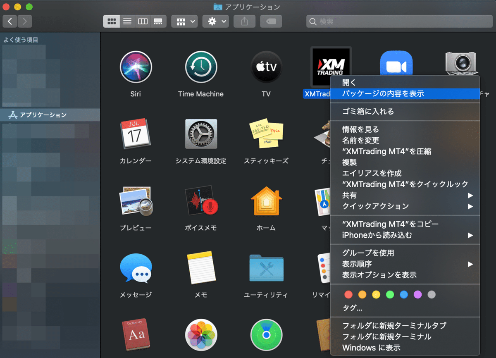
Task: Switch to list view in the toolbar
Action: coord(127,21)
